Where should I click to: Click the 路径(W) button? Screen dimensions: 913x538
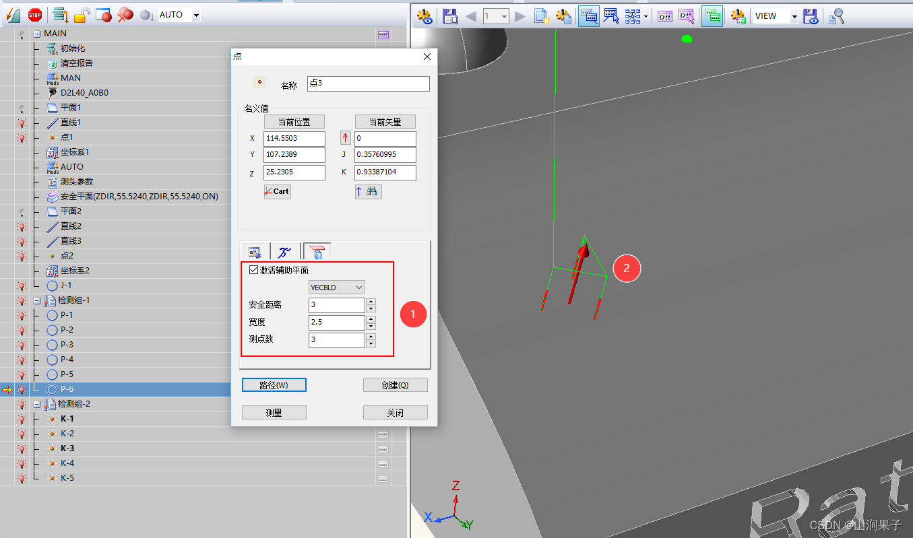pyautogui.click(x=274, y=385)
